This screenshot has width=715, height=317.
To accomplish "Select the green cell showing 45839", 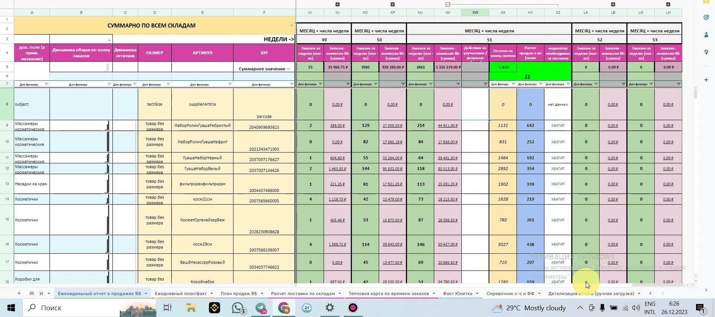I will (503, 67).
